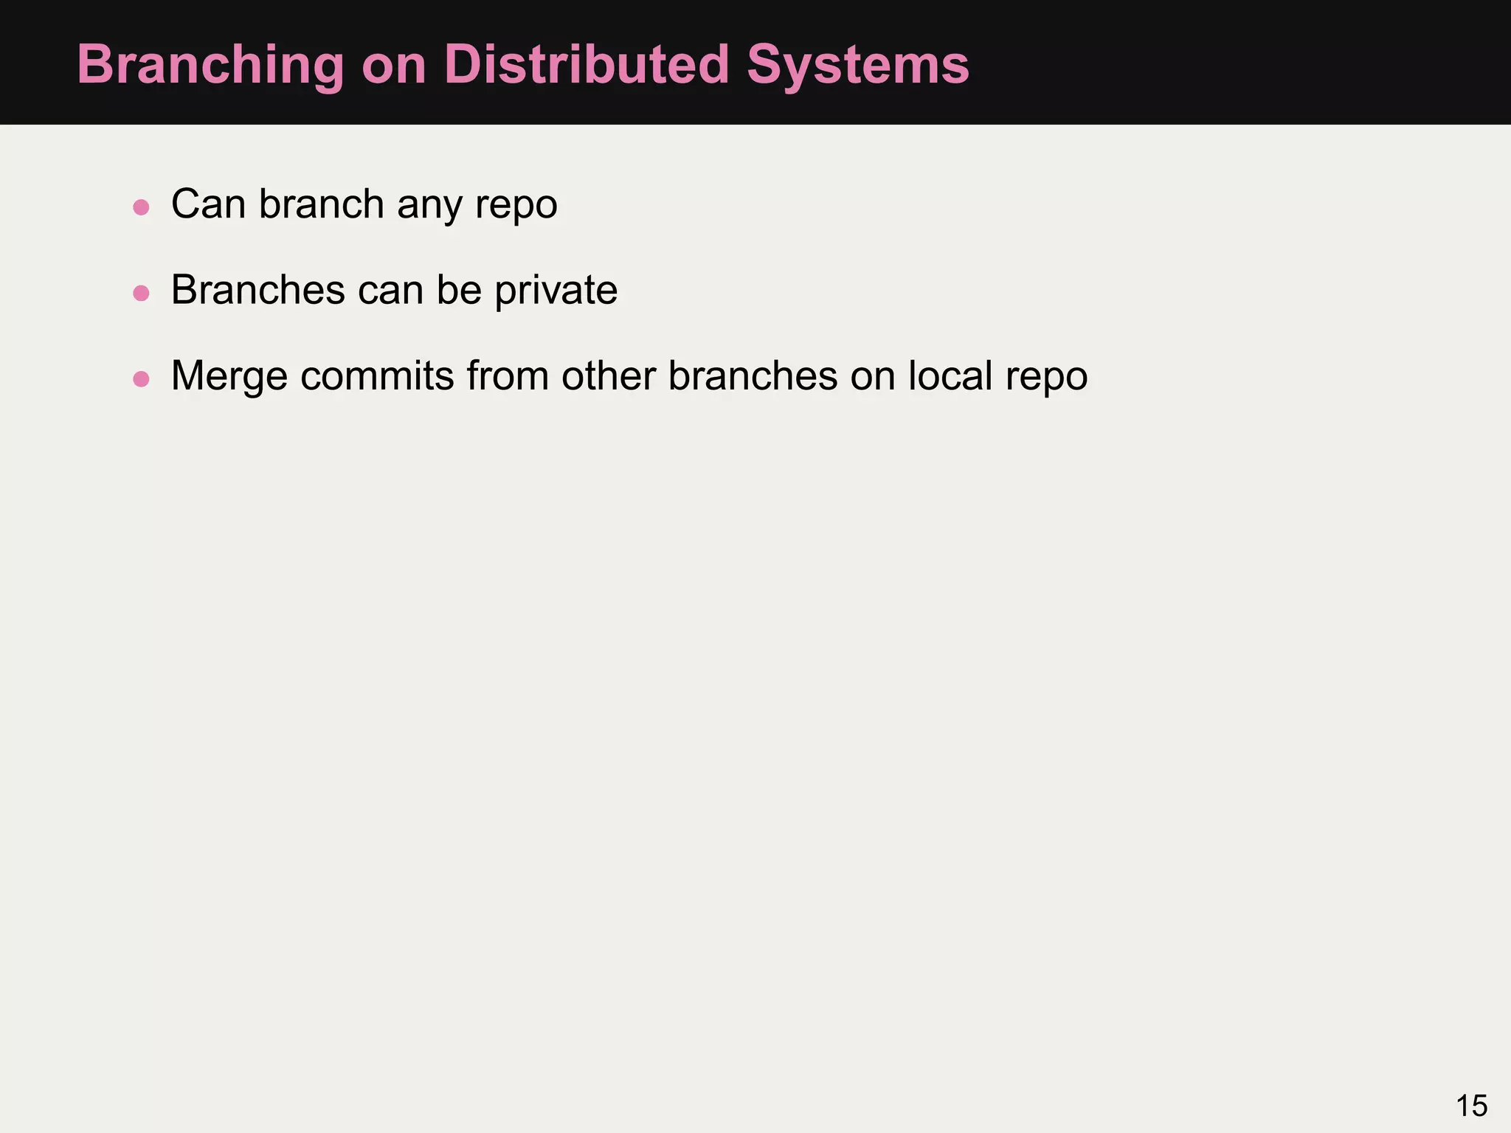The width and height of the screenshot is (1511, 1133).
Task: Click the word "commits" in the third bullet
Action: [x=377, y=375]
